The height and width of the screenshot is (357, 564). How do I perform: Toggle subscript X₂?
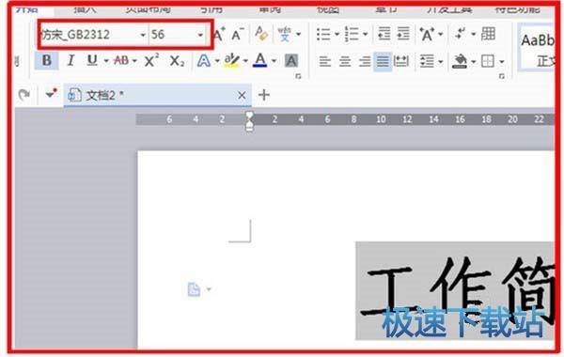pos(177,61)
